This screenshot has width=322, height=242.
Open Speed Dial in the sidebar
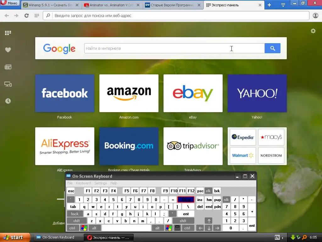(8, 33)
